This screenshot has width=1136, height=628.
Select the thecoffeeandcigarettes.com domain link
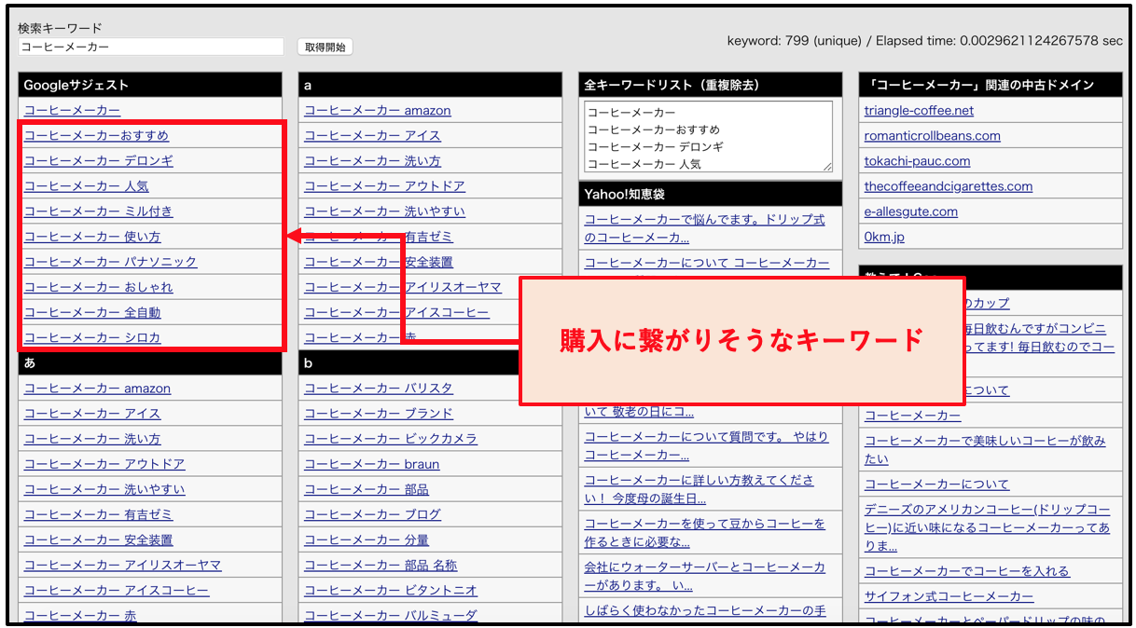tap(949, 186)
